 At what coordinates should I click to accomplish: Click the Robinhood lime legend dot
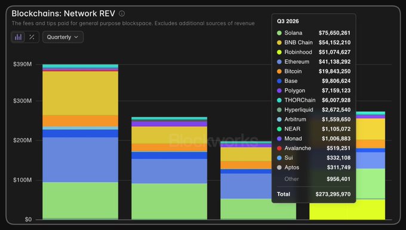coord(279,52)
